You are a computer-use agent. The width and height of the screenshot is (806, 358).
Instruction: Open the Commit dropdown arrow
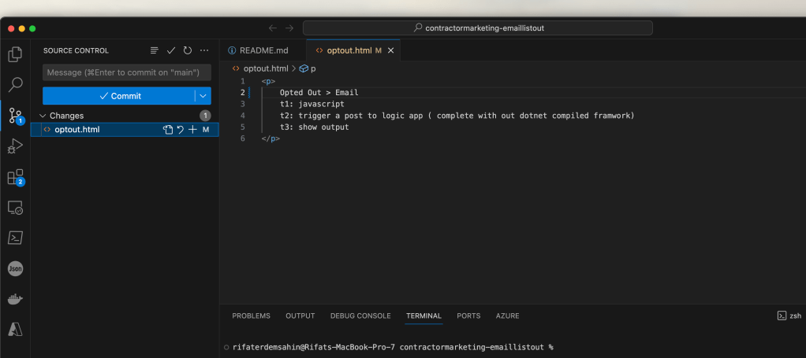[x=203, y=96]
